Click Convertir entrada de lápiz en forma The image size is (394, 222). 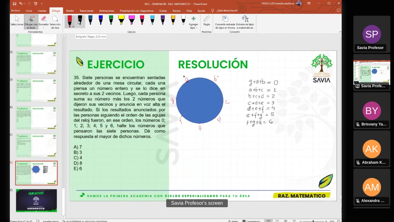tap(225, 22)
